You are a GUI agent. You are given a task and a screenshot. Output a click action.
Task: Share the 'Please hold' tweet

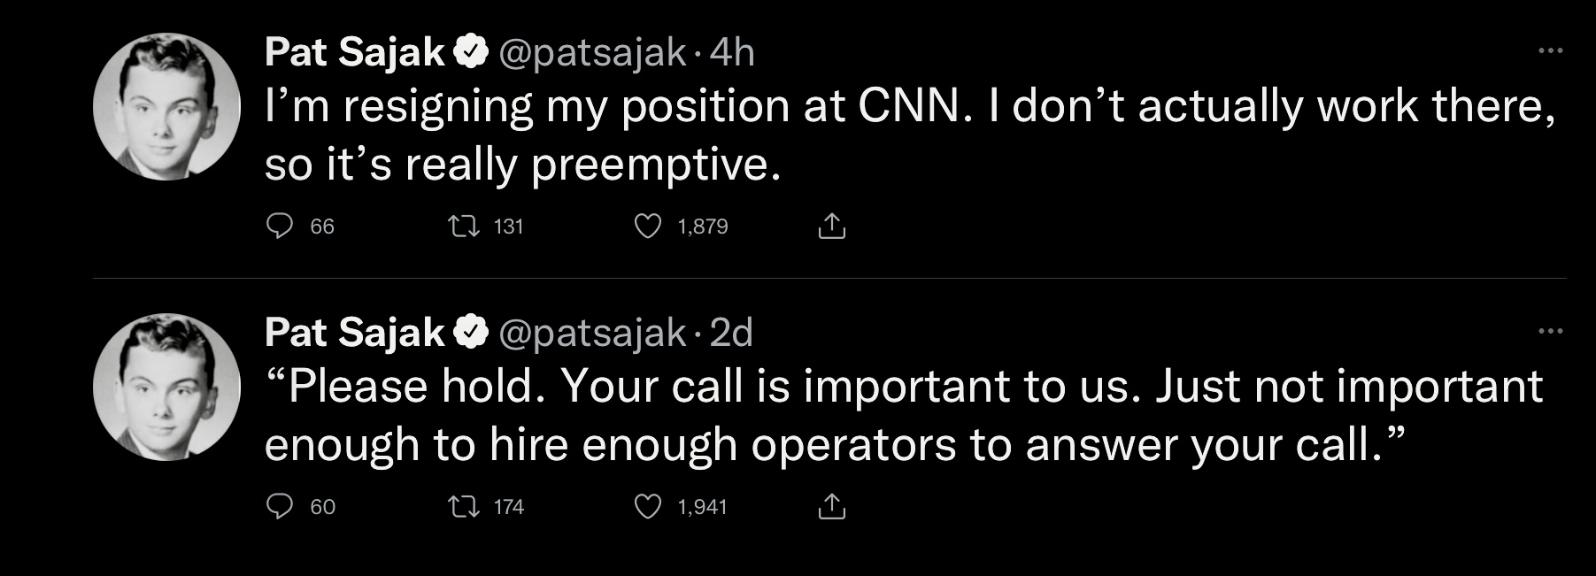(x=831, y=506)
